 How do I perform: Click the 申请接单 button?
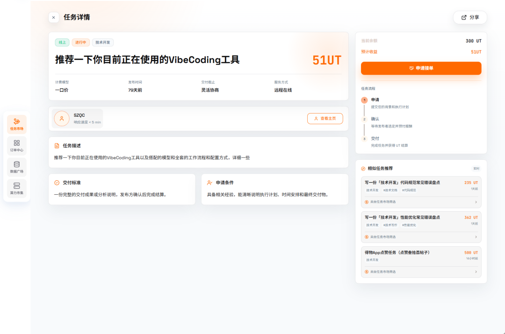pos(421,68)
